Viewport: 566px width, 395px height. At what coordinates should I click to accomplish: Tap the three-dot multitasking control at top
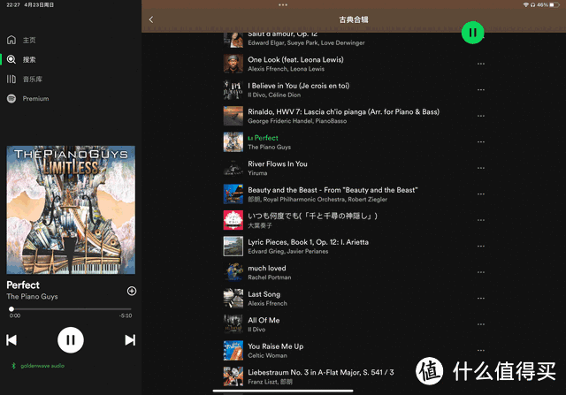(283, 4)
